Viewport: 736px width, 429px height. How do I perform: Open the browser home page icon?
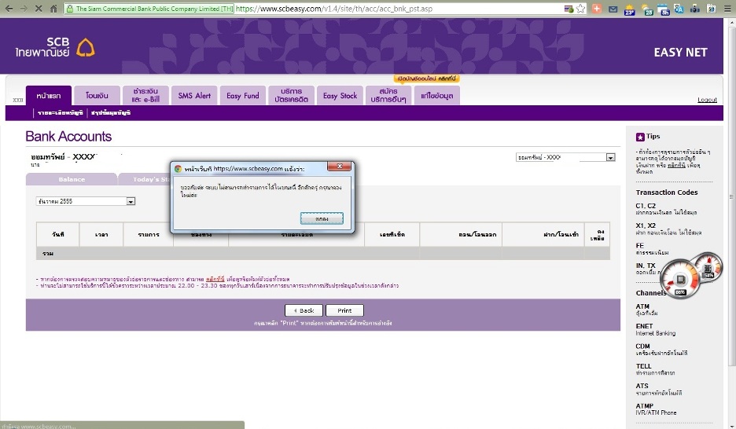[x=53, y=9]
